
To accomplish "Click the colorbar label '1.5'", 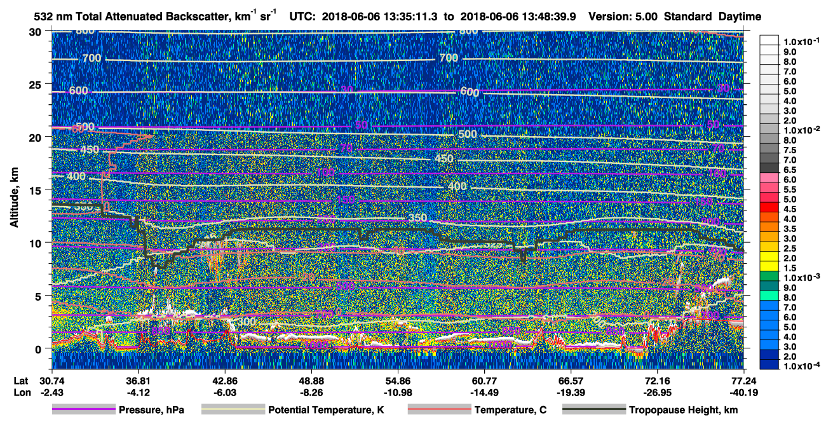I will [789, 268].
